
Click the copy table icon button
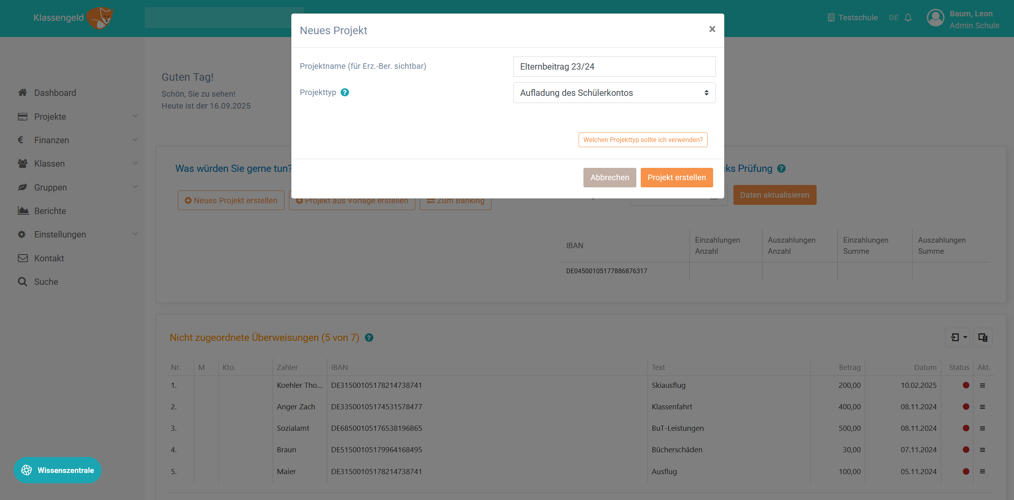tap(983, 337)
